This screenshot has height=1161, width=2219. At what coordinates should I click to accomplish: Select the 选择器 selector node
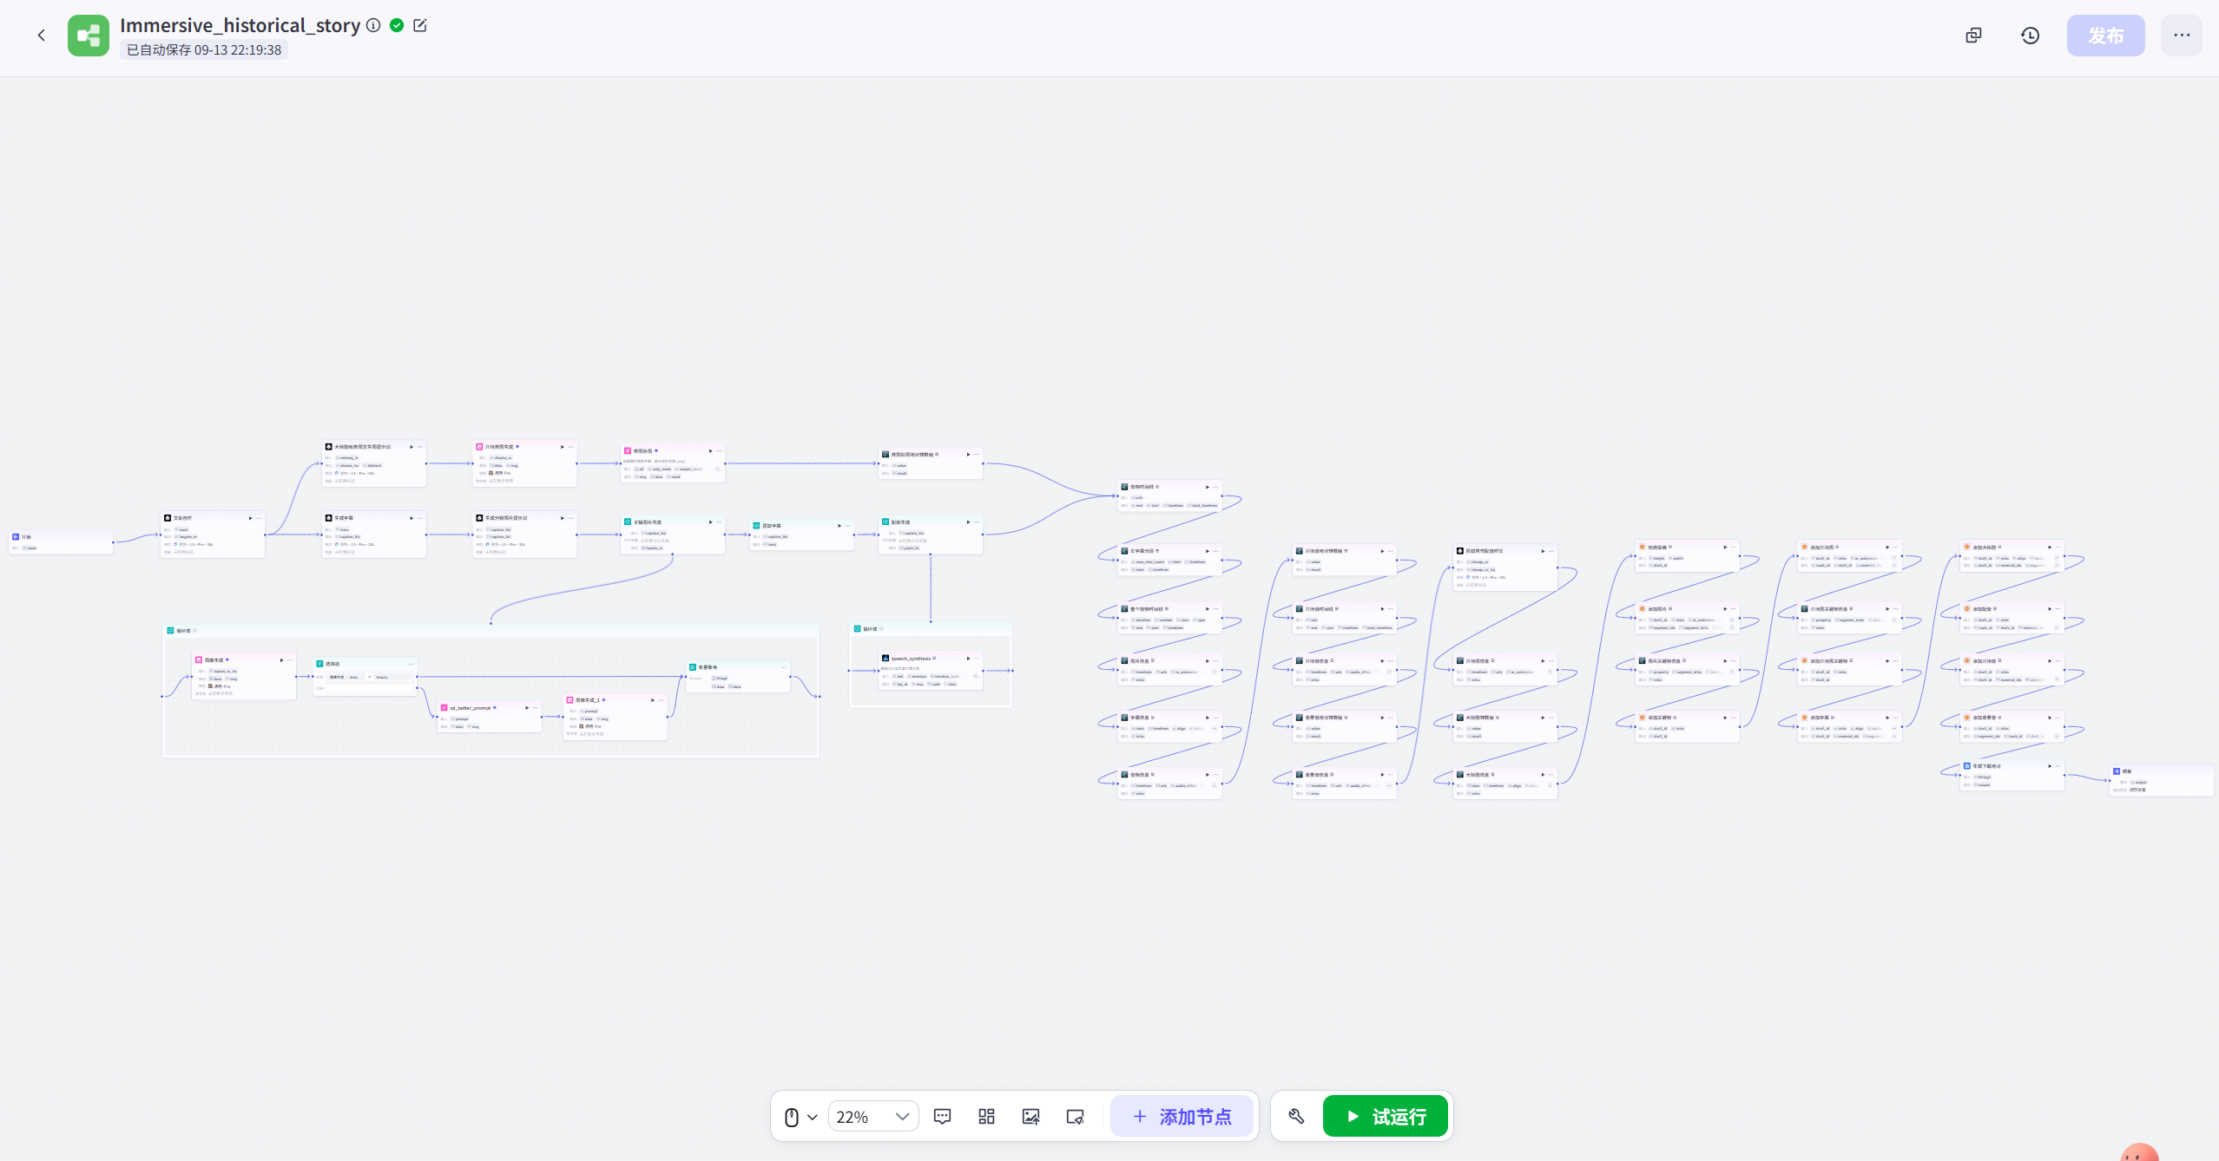tap(365, 677)
